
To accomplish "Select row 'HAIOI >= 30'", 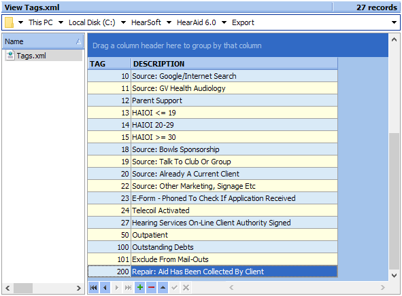I will 212,137.
